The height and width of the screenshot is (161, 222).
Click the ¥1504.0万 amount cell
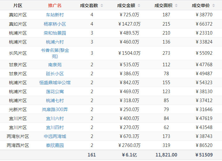click(129, 53)
